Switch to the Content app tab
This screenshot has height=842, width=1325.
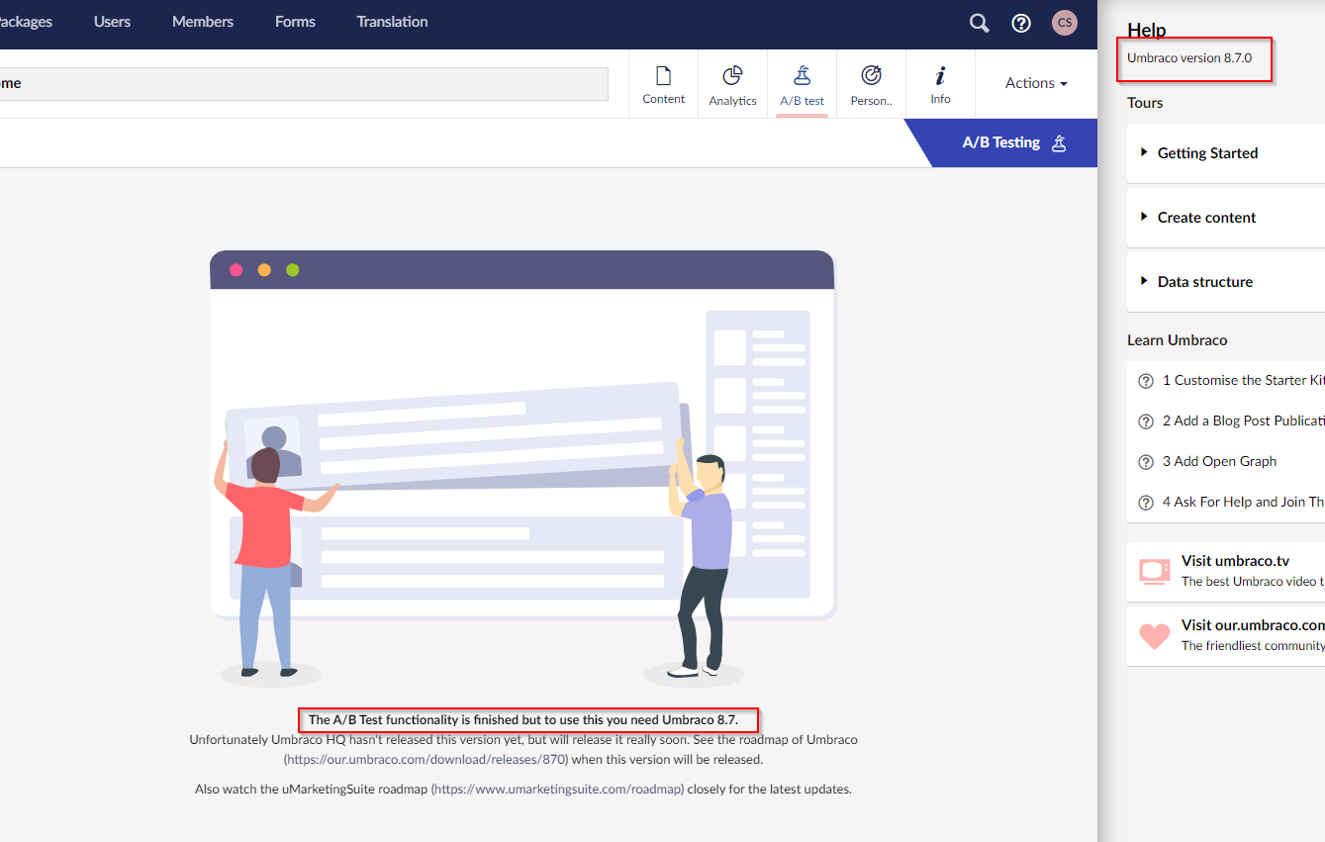click(663, 84)
